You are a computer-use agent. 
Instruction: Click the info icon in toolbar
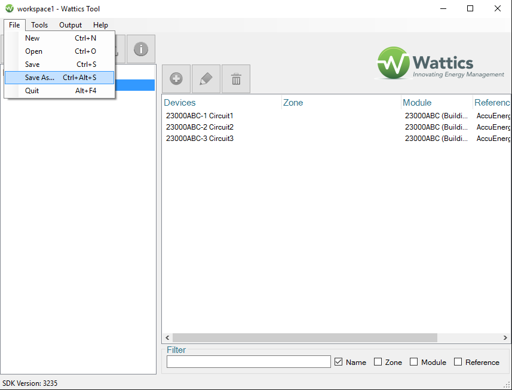(141, 49)
